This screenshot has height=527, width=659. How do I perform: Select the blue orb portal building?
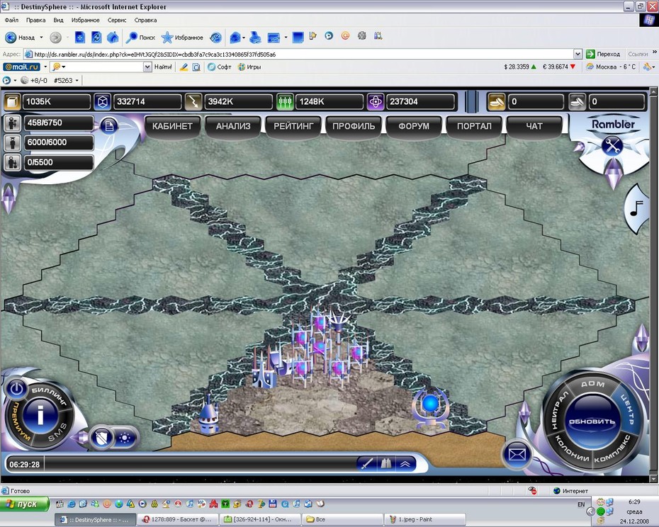point(430,408)
